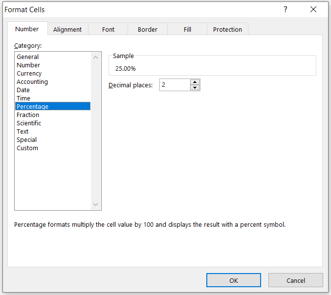Confirm with the OK button
Screen dimensions: 331x295
click(x=234, y=280)
